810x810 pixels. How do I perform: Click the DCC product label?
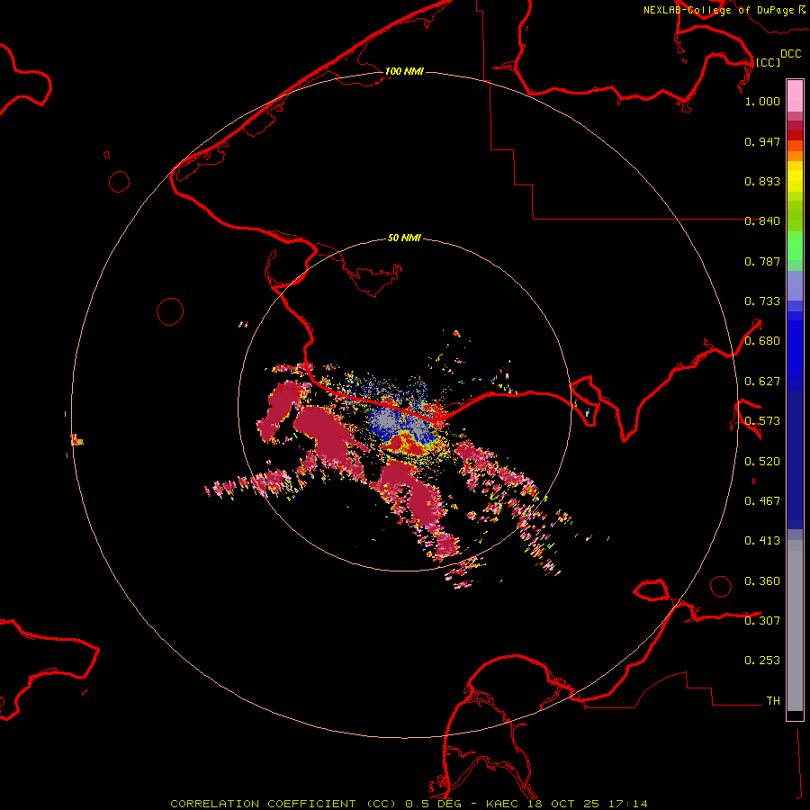[790, 54]
